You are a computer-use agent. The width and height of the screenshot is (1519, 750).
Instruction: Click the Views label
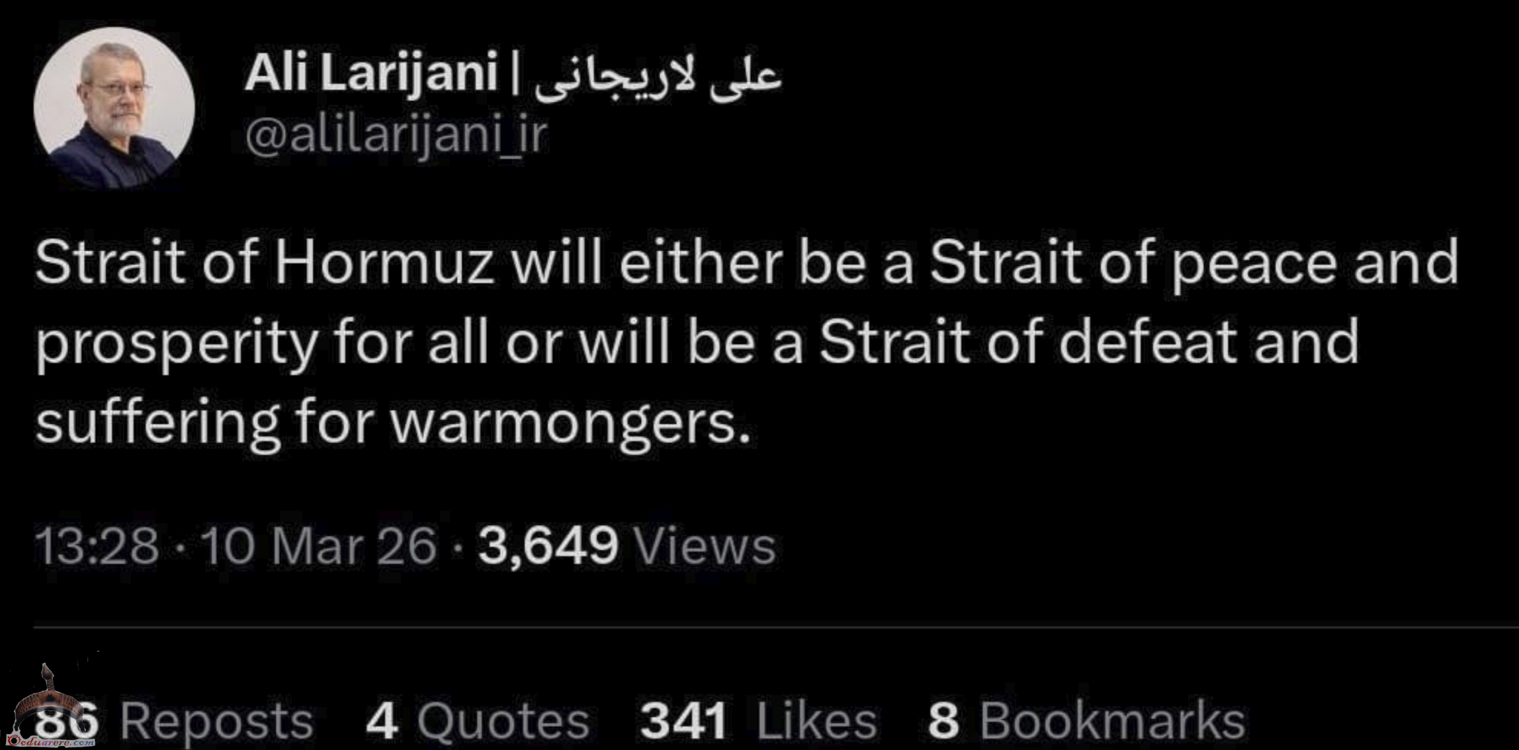click(x=705, y=546)
